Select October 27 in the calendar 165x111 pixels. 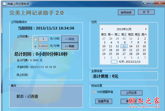(x=104, y=39)
